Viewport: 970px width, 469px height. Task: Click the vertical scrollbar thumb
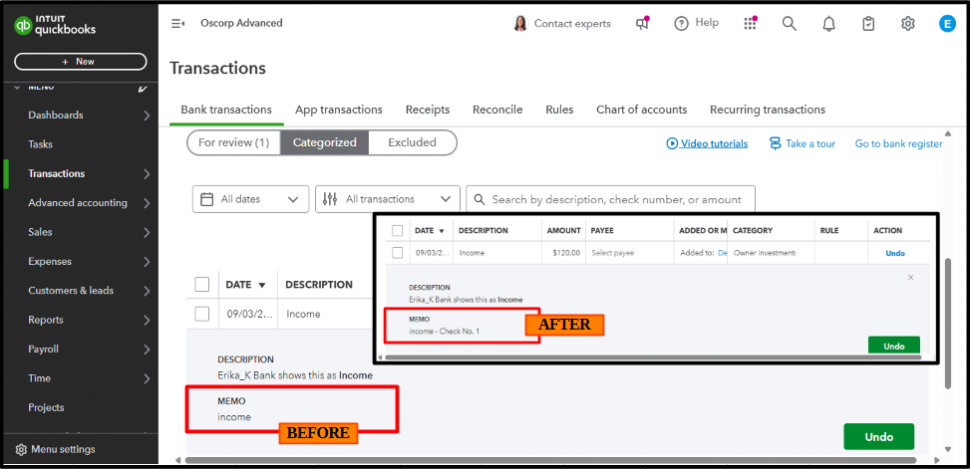(948, 324)
